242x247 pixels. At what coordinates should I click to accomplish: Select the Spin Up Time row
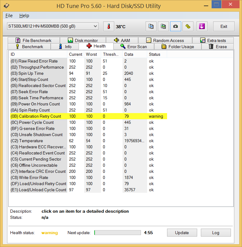(x=88, y=74)
